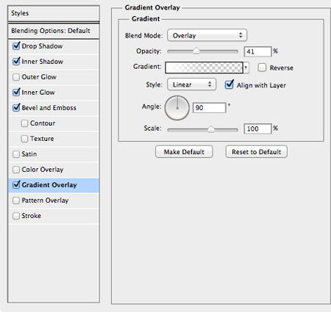Click the Scale value field
Image resolution: width=331 pixels, height=312 pixels.
tap(258, 128)
